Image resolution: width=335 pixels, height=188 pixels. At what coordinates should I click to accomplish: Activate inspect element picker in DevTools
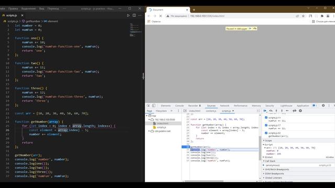tap(148, 105)
